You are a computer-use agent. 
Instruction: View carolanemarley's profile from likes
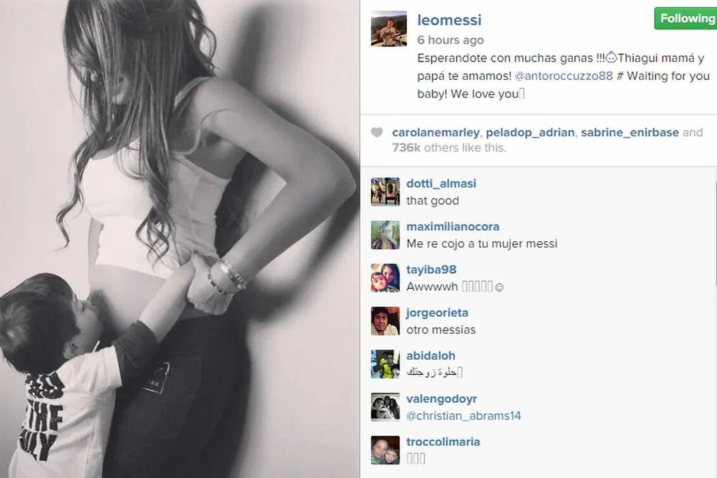(x=436, y=132)
